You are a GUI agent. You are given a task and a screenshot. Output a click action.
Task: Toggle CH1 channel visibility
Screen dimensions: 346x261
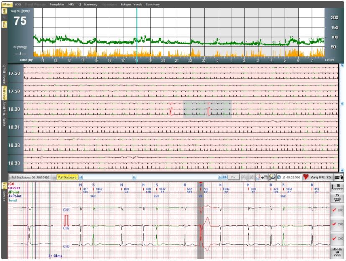[337, 210]
